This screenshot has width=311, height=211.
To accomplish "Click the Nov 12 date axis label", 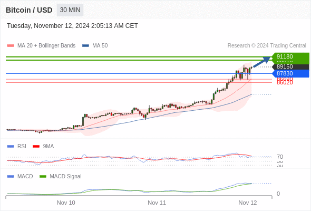I will (248, 203).
